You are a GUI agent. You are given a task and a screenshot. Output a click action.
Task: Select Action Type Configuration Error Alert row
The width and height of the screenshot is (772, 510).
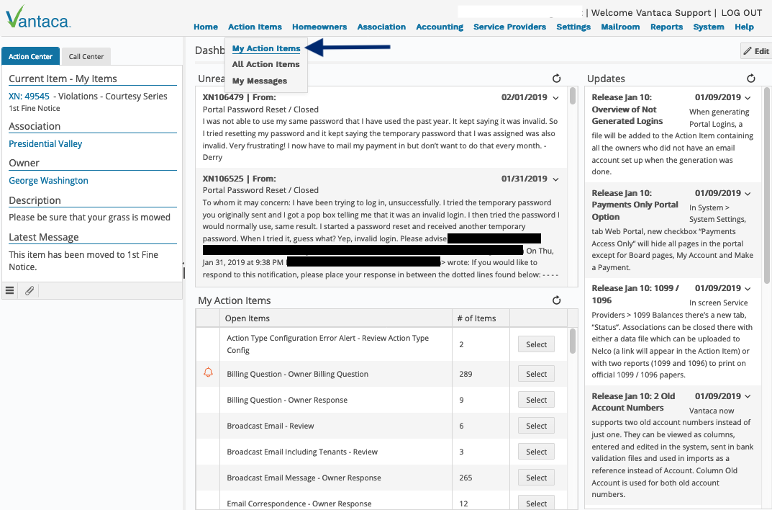(x=536, y=344)
